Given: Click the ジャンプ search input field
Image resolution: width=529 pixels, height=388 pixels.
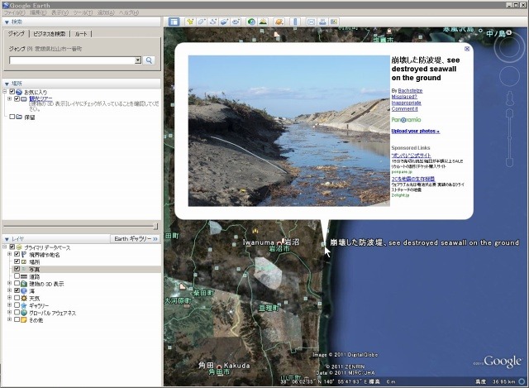Looking at the screenshot, I should pos(72,60).
